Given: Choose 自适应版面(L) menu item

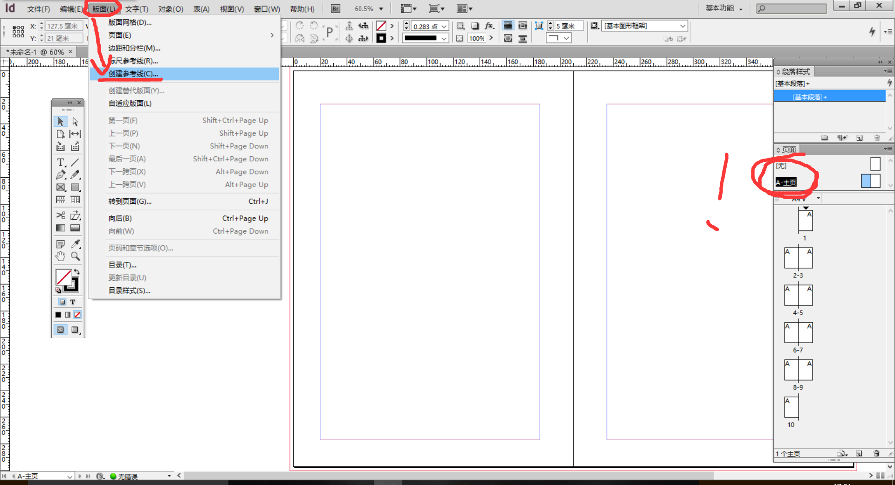Looking at the screenshot, I should [184, 104].
